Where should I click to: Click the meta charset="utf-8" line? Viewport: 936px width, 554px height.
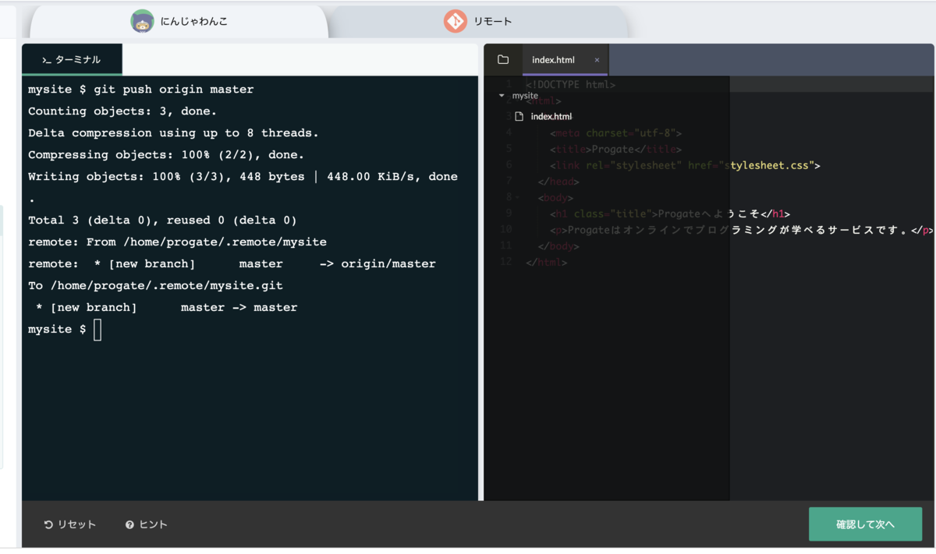click(x=616, y=132)
